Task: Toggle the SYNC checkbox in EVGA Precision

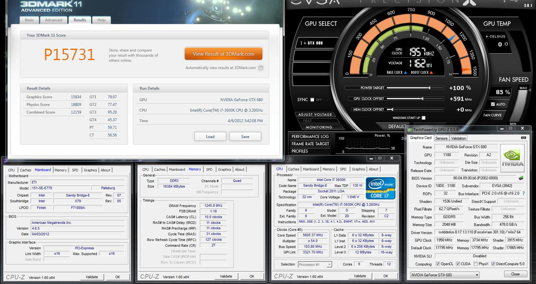Action: (x=312, y=100)
